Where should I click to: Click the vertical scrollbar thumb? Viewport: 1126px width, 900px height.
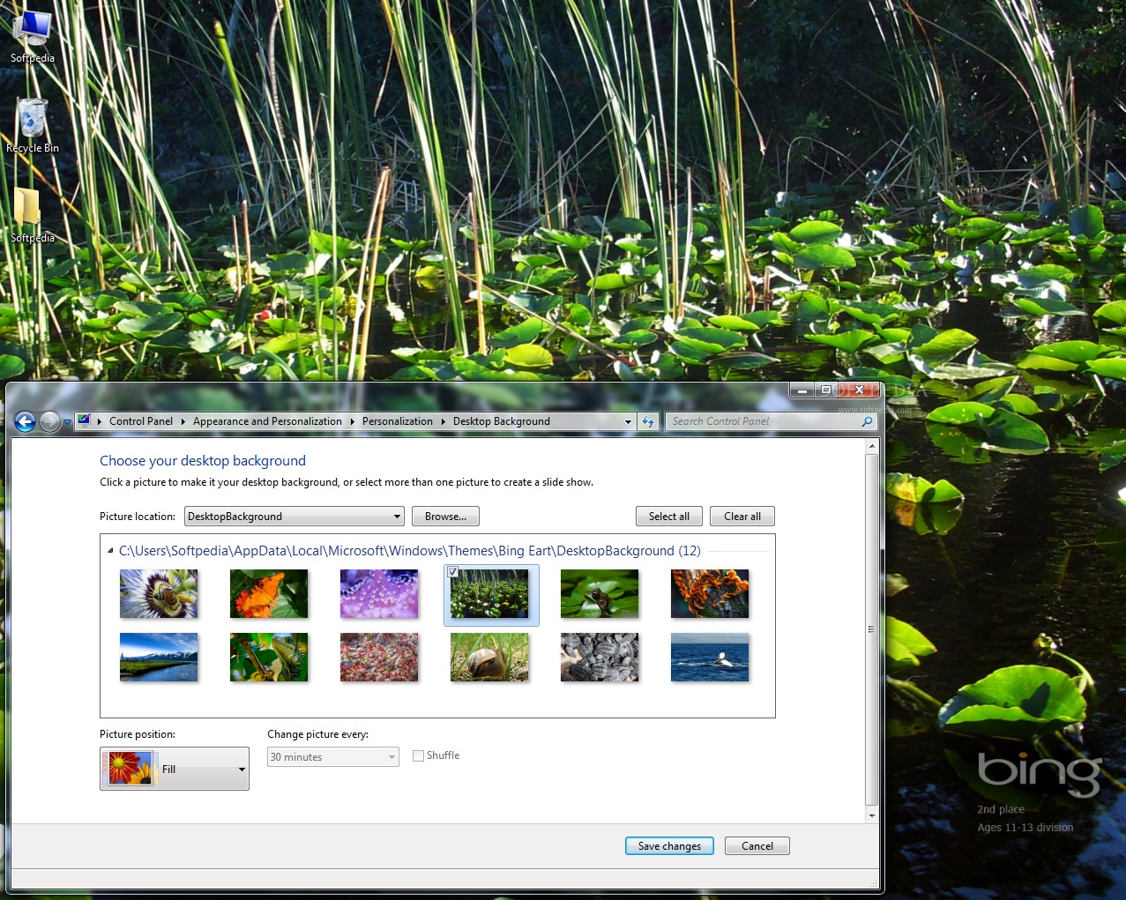click(x=872, y=629)
